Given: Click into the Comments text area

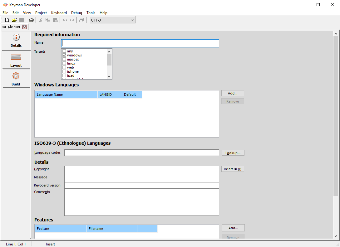Looking at the screenshot, I should point(142,202).
